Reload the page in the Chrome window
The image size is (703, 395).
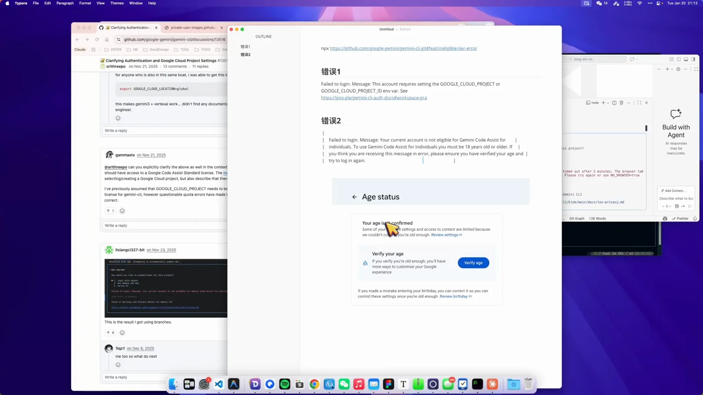coord(97,39)
